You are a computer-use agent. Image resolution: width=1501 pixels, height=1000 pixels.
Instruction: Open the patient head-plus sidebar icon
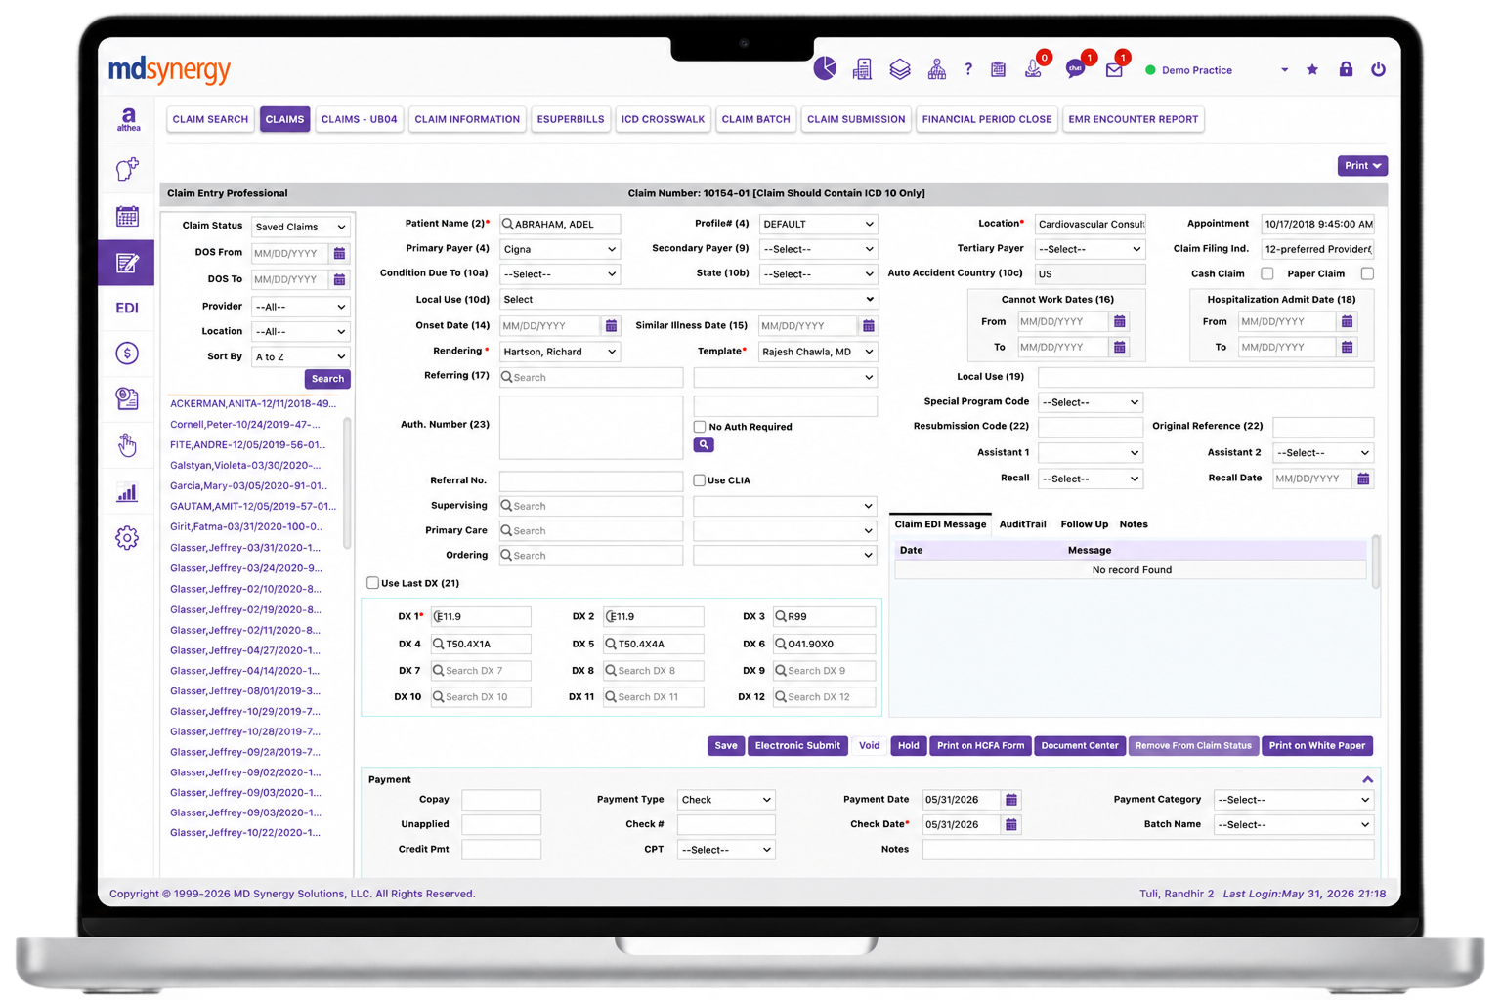[127, 169]
